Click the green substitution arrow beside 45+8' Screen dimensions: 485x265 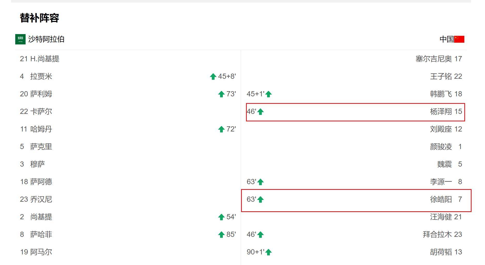pyautogui.click(x=213, y=76)
